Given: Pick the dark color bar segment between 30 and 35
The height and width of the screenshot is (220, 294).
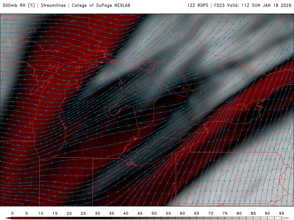Looking at the screenshot, I should tap(104, 218).
